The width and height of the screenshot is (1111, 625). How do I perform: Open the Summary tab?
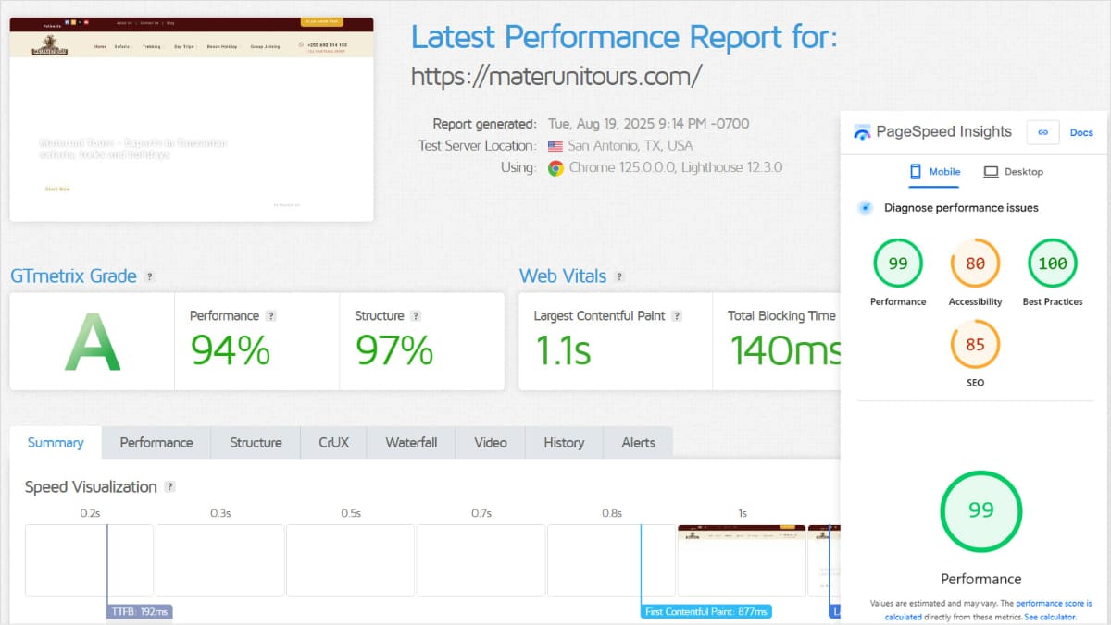[56, 443]
